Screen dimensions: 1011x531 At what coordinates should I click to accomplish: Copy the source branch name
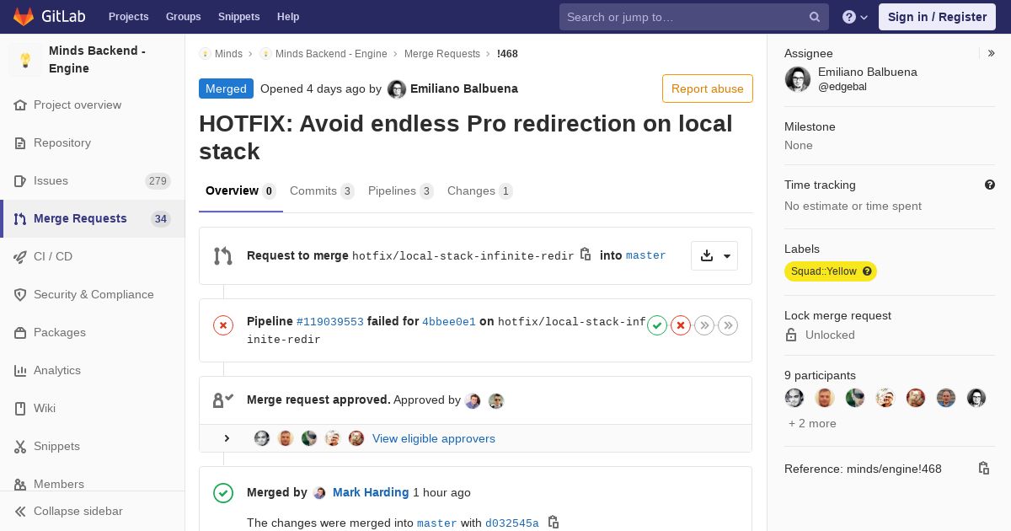[586, 255]
